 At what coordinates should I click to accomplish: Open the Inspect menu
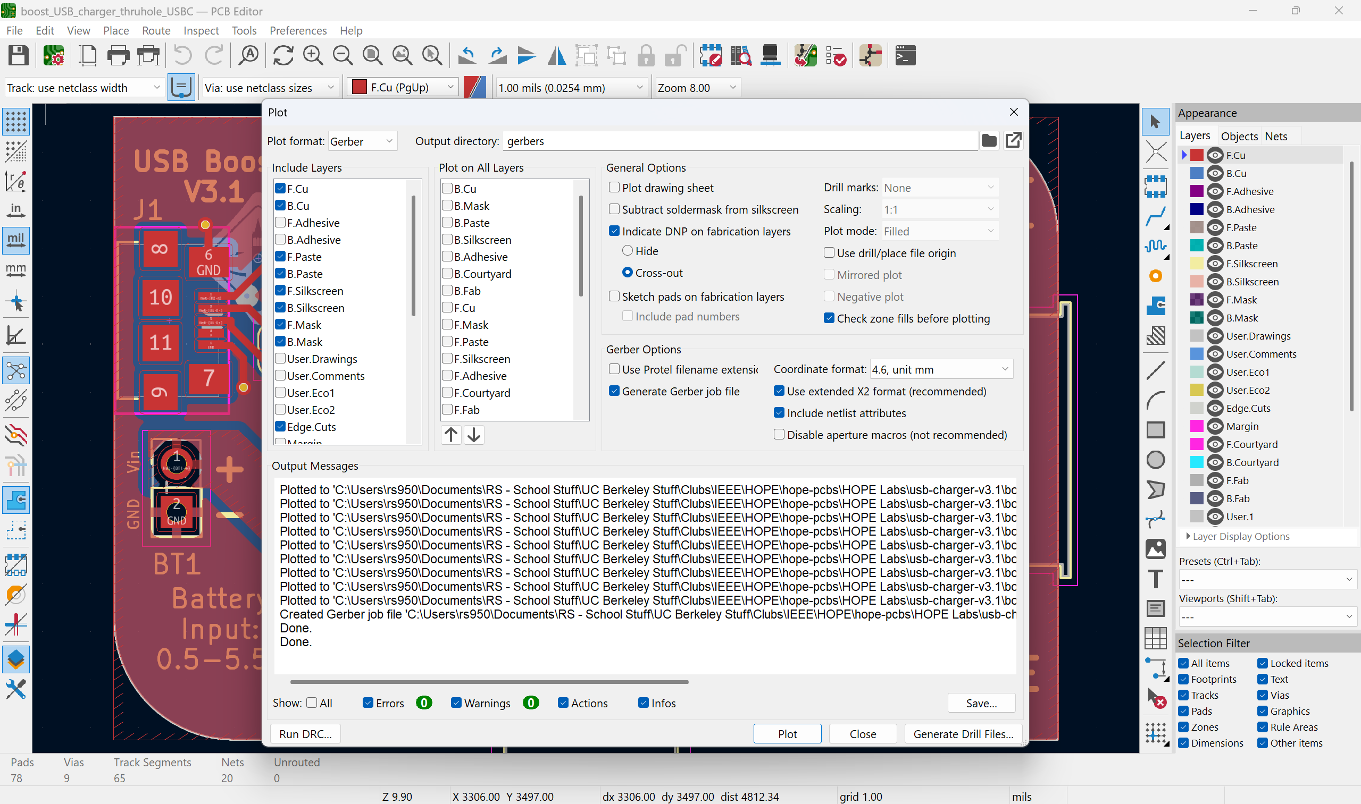pyautogui.click(x=201, y=31)
